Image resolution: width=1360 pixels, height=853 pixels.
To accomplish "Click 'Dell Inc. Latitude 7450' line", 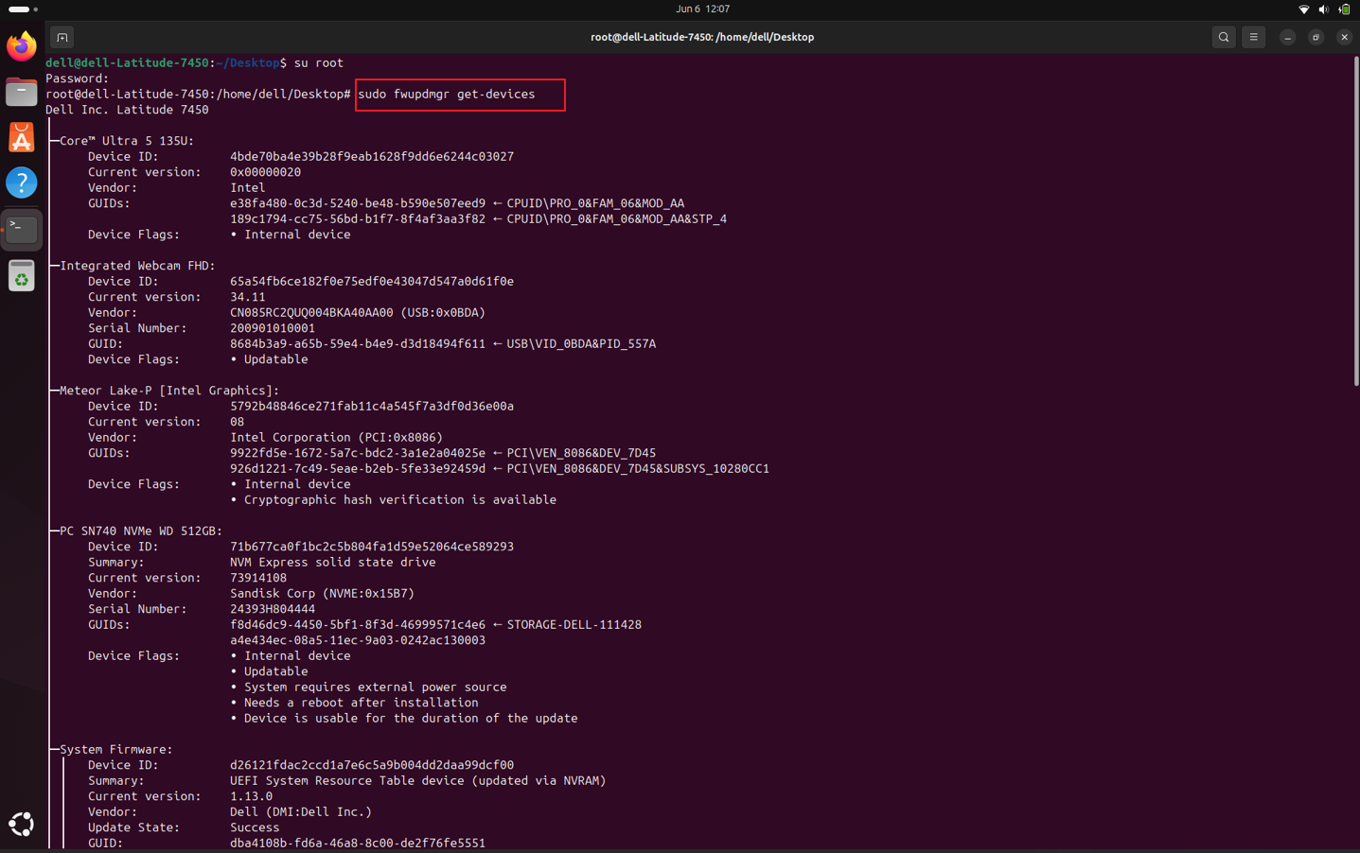I will click(x=127, y=110).
